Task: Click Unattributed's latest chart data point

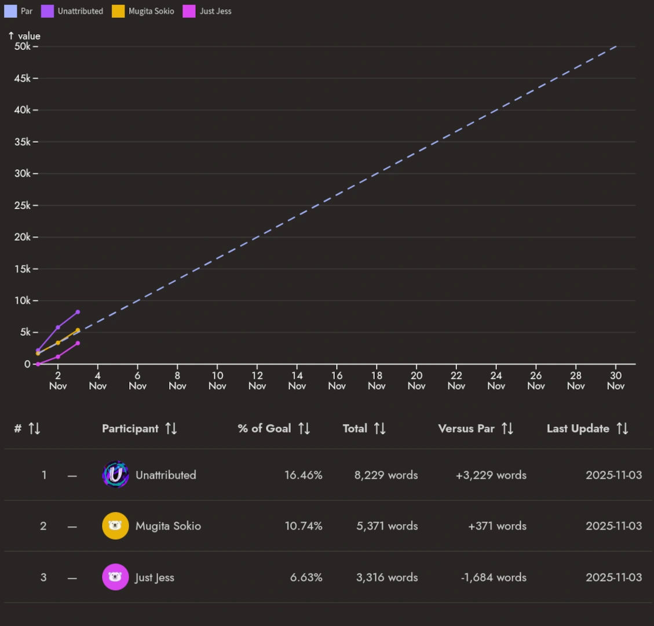Action: [x=78, y=312]
